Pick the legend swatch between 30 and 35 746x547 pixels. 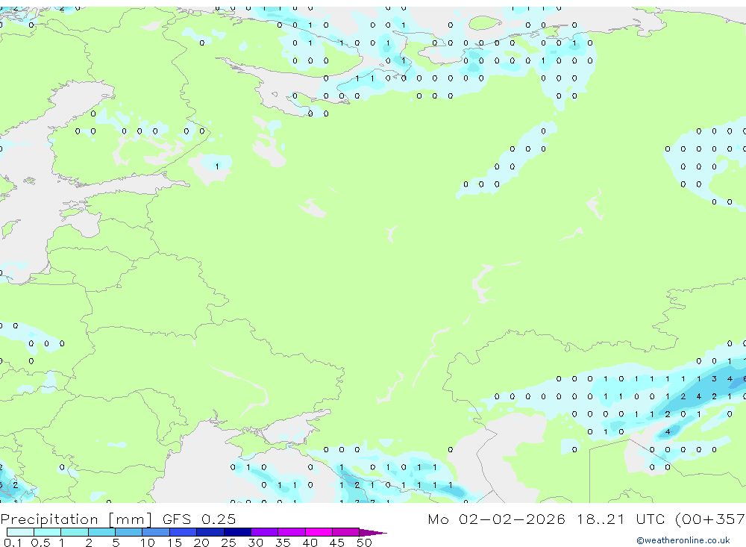[265, 532]
